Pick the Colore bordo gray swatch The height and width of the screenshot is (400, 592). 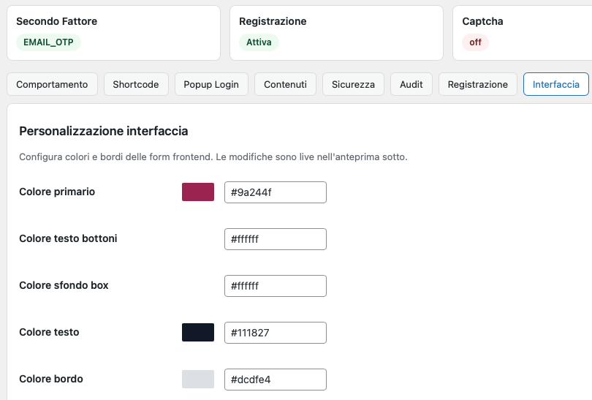pyautogui.click(x=198, y=379)
